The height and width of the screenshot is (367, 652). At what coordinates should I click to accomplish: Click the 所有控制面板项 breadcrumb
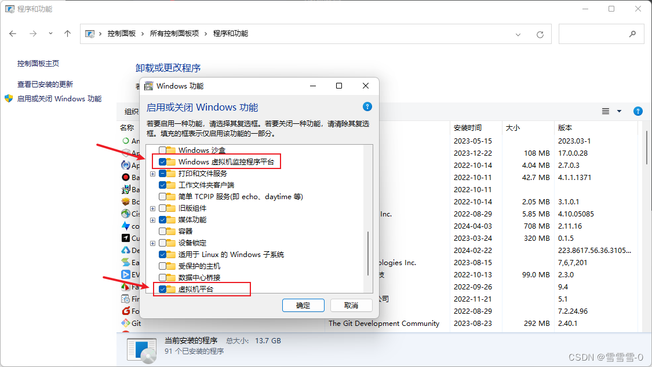[174, 34]
